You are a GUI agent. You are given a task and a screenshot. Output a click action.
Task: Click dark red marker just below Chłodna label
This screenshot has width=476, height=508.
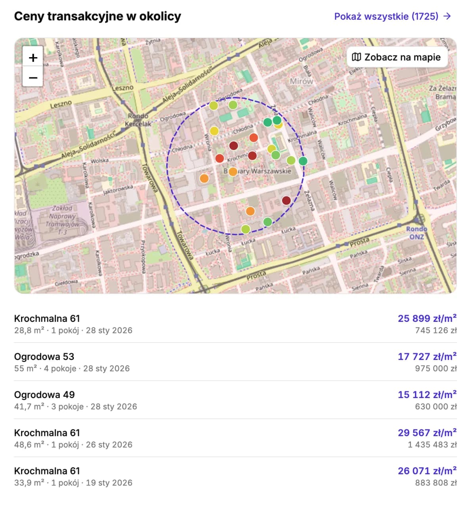tap(234, 146)
